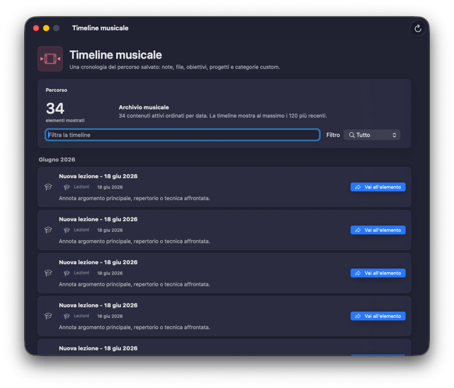
Task: Click graduation cap icon left of second lesson card
Action: [48, 230]
